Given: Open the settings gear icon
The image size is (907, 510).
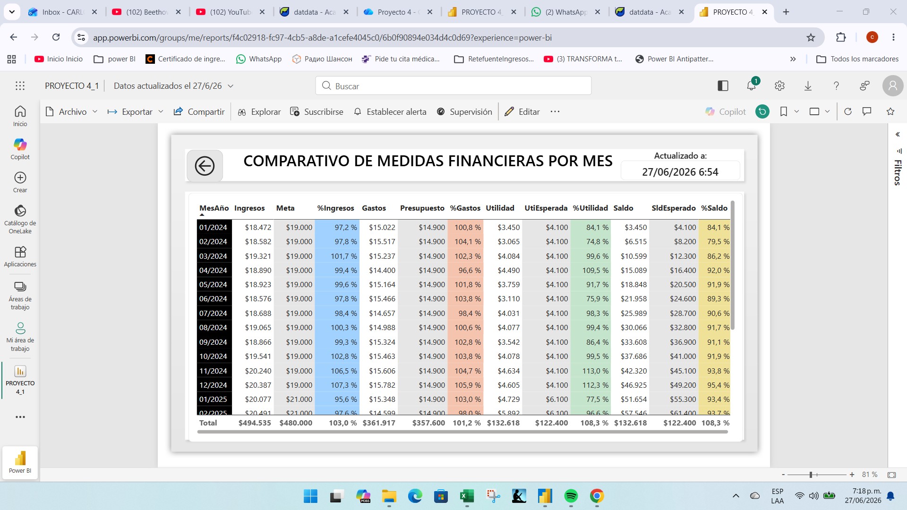Looking at the screenshot, I should tap(779, 85).
